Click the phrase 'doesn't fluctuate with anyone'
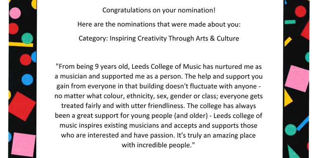Viewport: 318px width, 158px height. (211, 86)
